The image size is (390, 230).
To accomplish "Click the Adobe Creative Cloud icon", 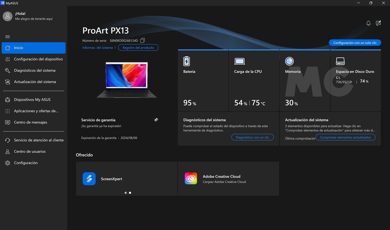I will (x=191, y=179).
